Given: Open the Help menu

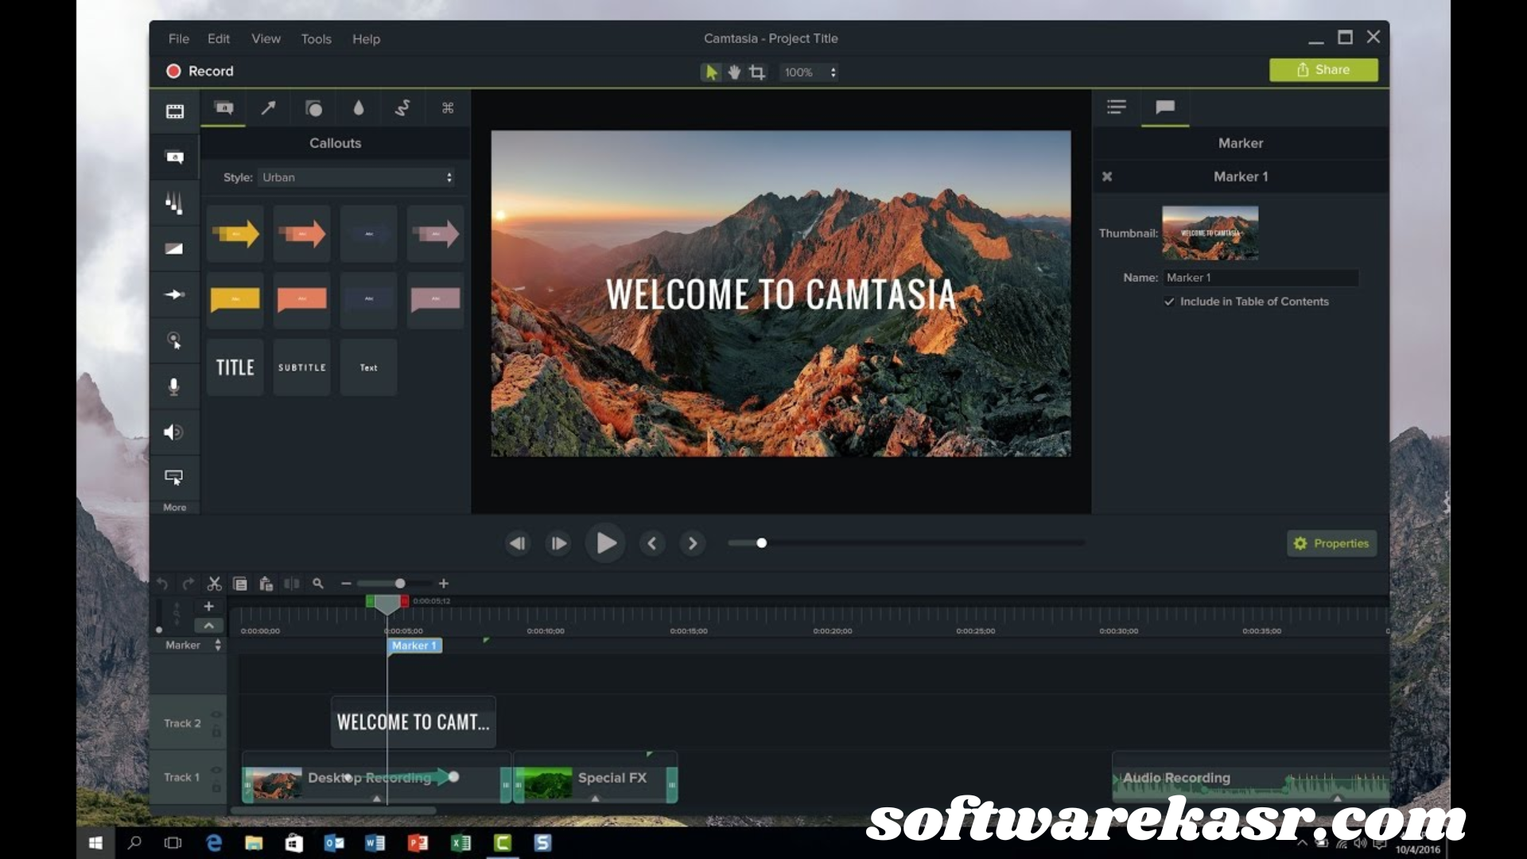Looking at the screenshot, I should pyautogui.click(x=366, y=38).
